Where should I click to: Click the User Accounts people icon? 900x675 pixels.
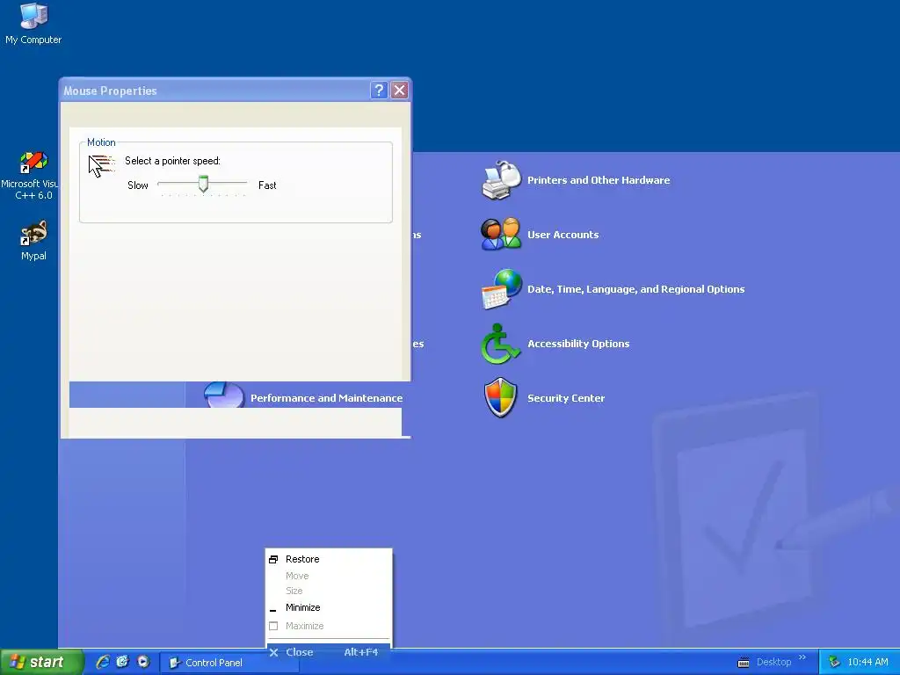tap(501, 234)
